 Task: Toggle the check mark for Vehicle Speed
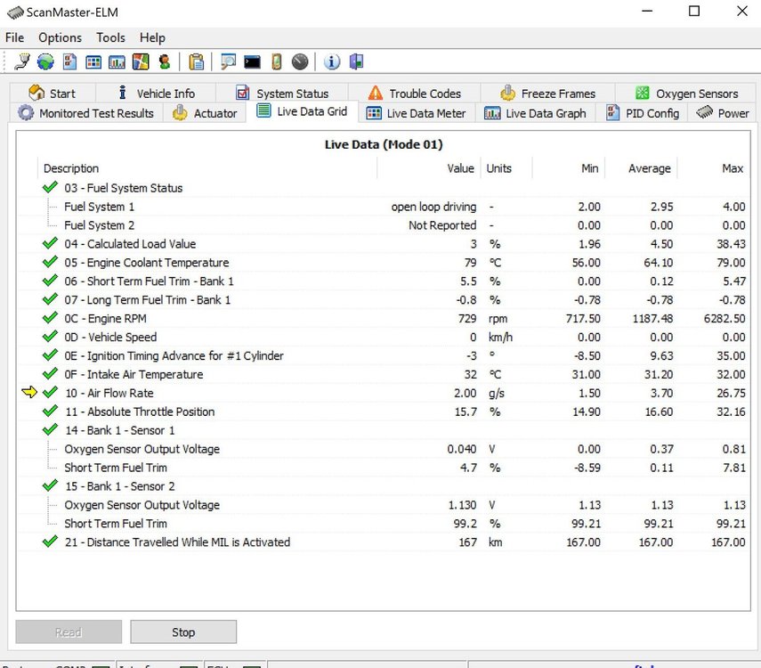[50, 338]
